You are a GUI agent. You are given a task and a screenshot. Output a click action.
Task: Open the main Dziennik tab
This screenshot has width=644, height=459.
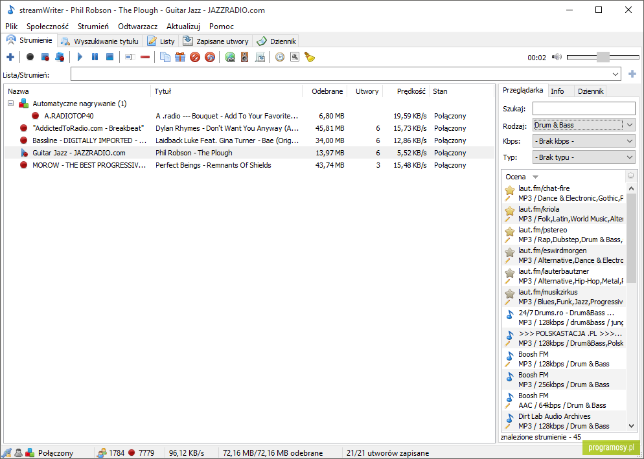(275, 41)
